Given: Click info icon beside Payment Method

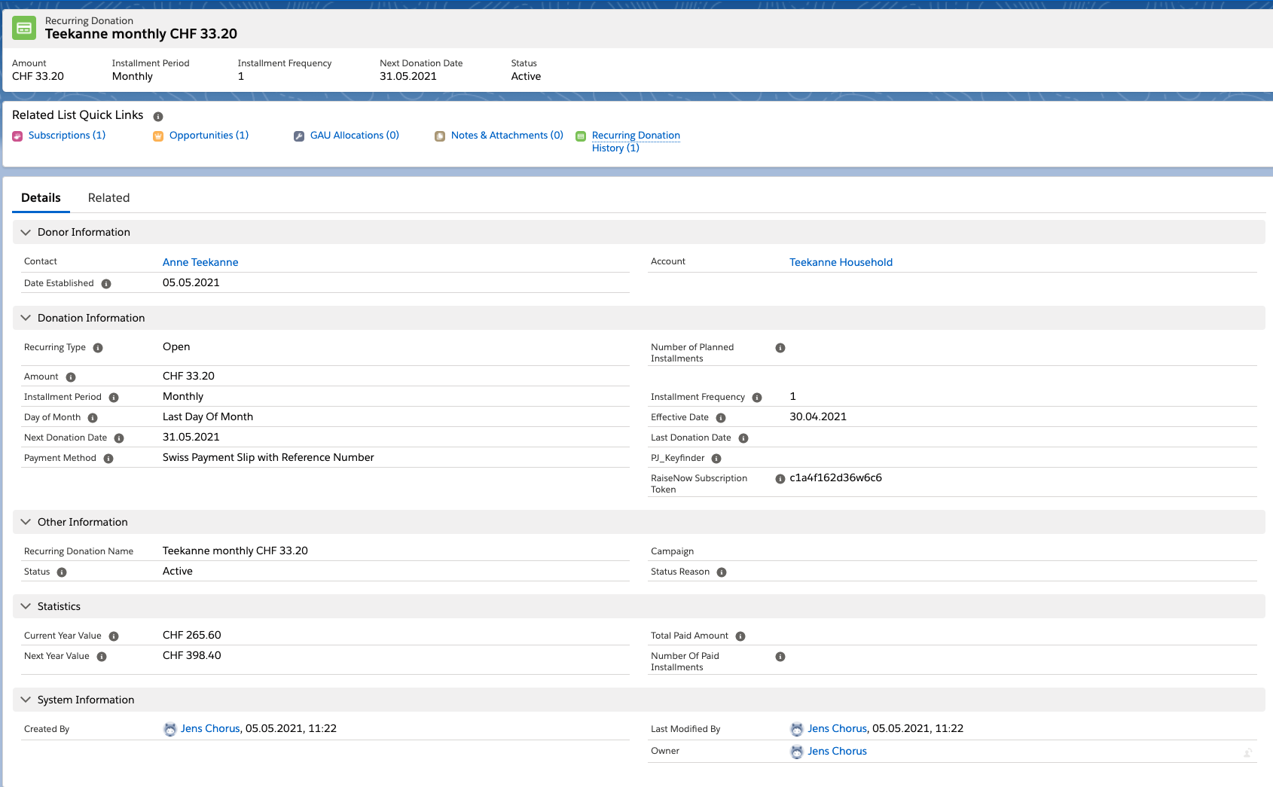Looking at the screenshot, I should click(108, 459).
